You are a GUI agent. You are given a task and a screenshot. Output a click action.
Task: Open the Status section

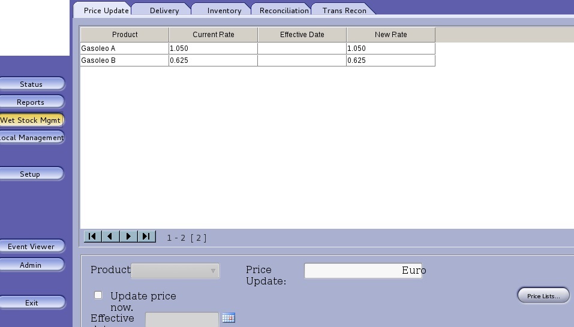[31, 84]
